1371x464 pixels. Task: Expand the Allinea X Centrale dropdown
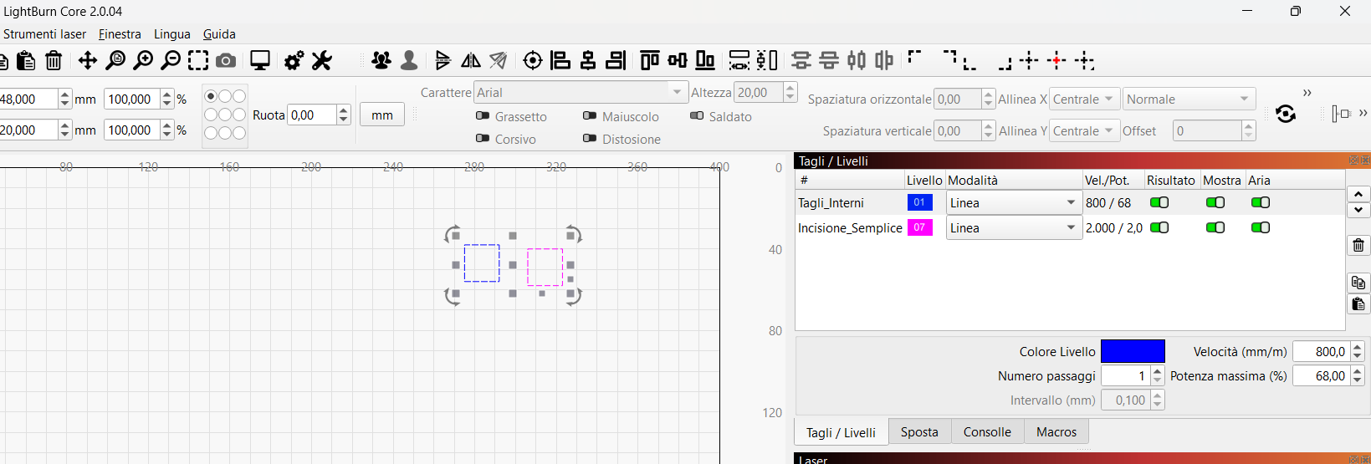(x=1083, y=99)
